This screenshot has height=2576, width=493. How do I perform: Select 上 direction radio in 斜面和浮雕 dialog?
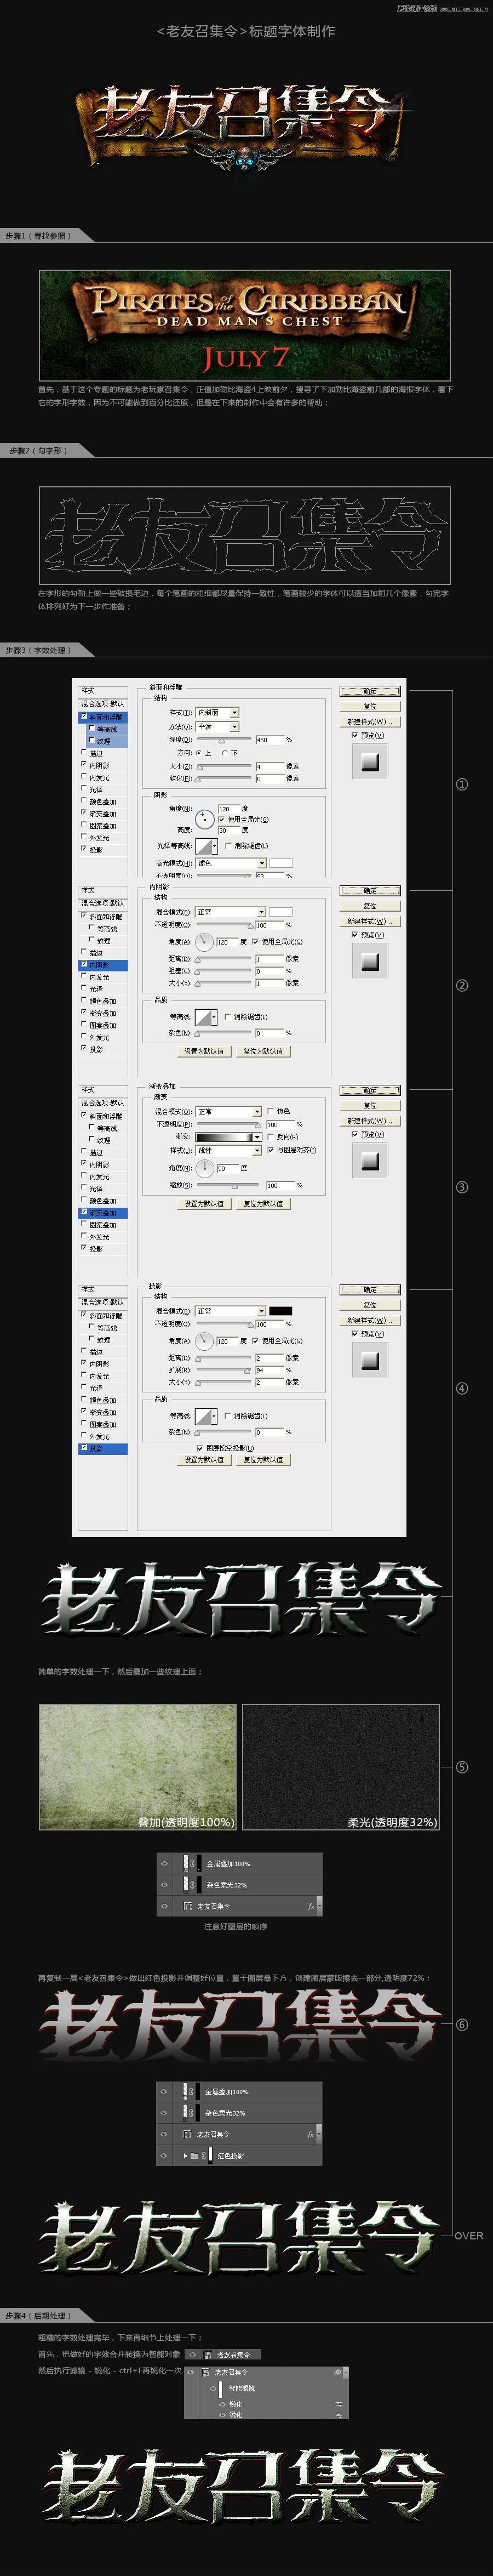(199, 752)
